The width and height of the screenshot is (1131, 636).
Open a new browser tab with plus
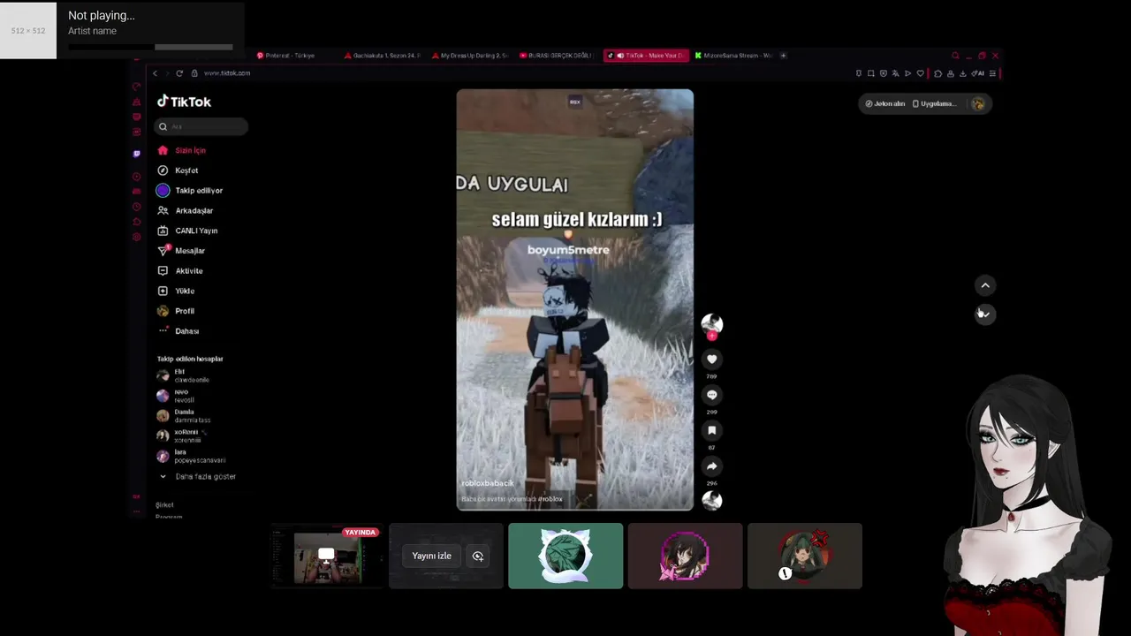(x=783, y=56)
